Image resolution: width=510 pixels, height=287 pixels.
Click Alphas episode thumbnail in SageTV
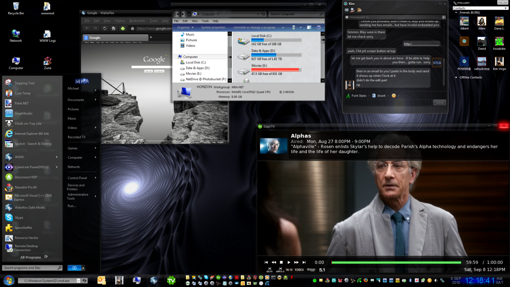[274, 145]
